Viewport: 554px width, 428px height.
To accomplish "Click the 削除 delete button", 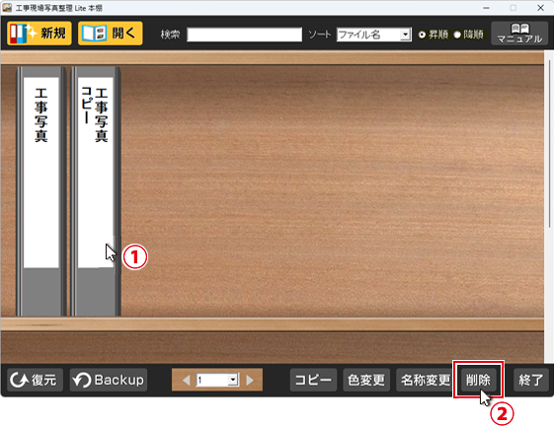I will [x=478, y=380].
